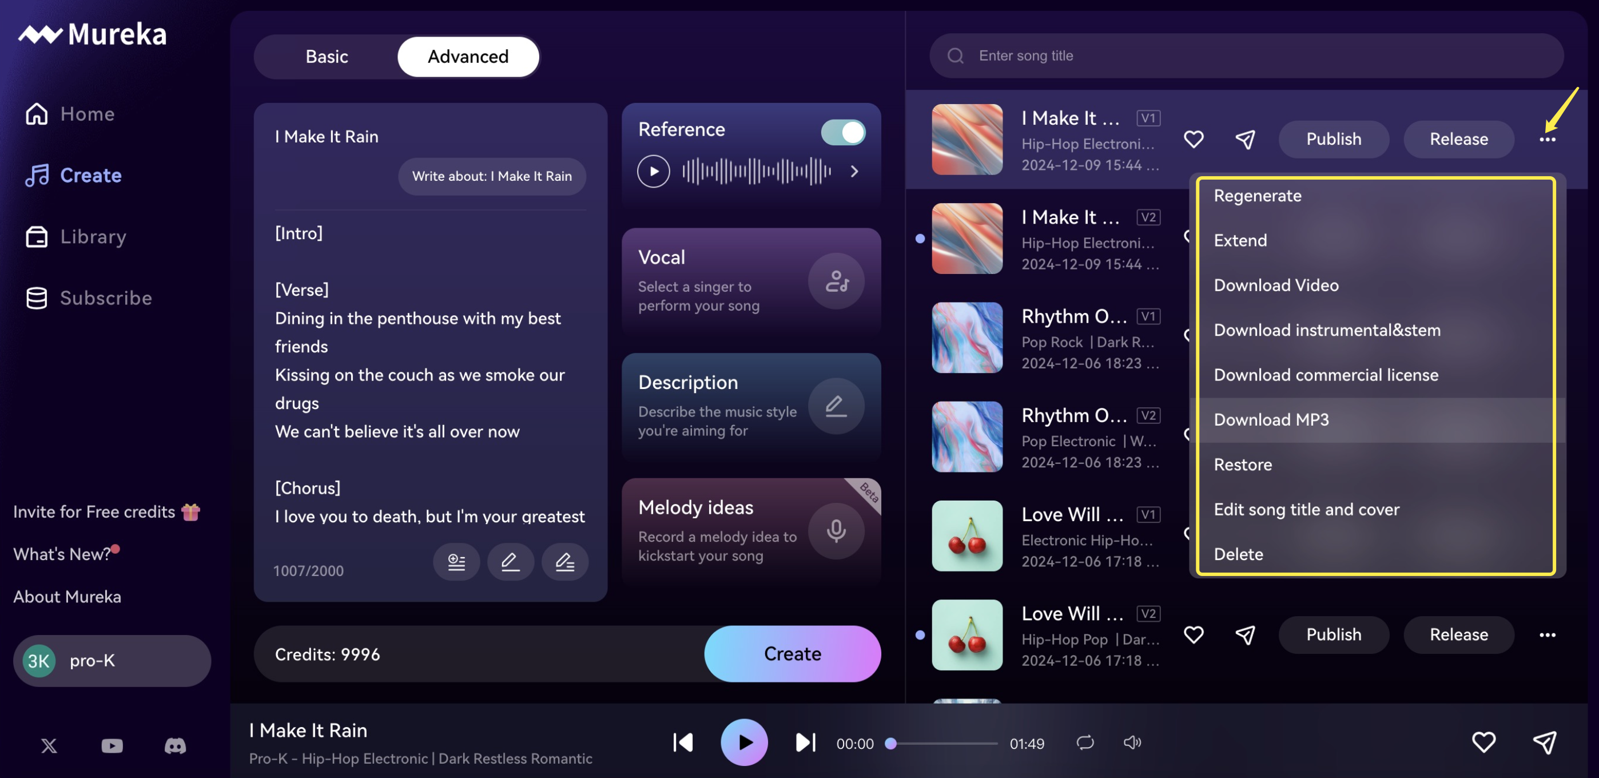Viewport: 1599px width, 778px height.
Task: Like the first I Make It Rain song
Action: (1193, 139)
